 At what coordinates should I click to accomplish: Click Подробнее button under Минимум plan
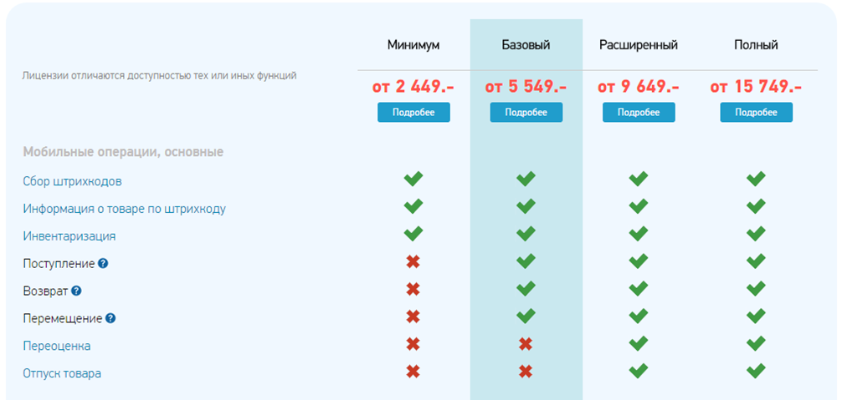click(413, 113)
